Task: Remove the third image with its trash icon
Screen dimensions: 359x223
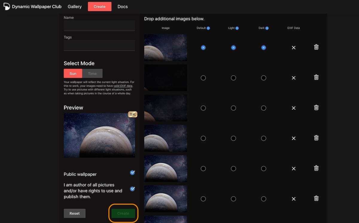Action: (x=316, y=107)
